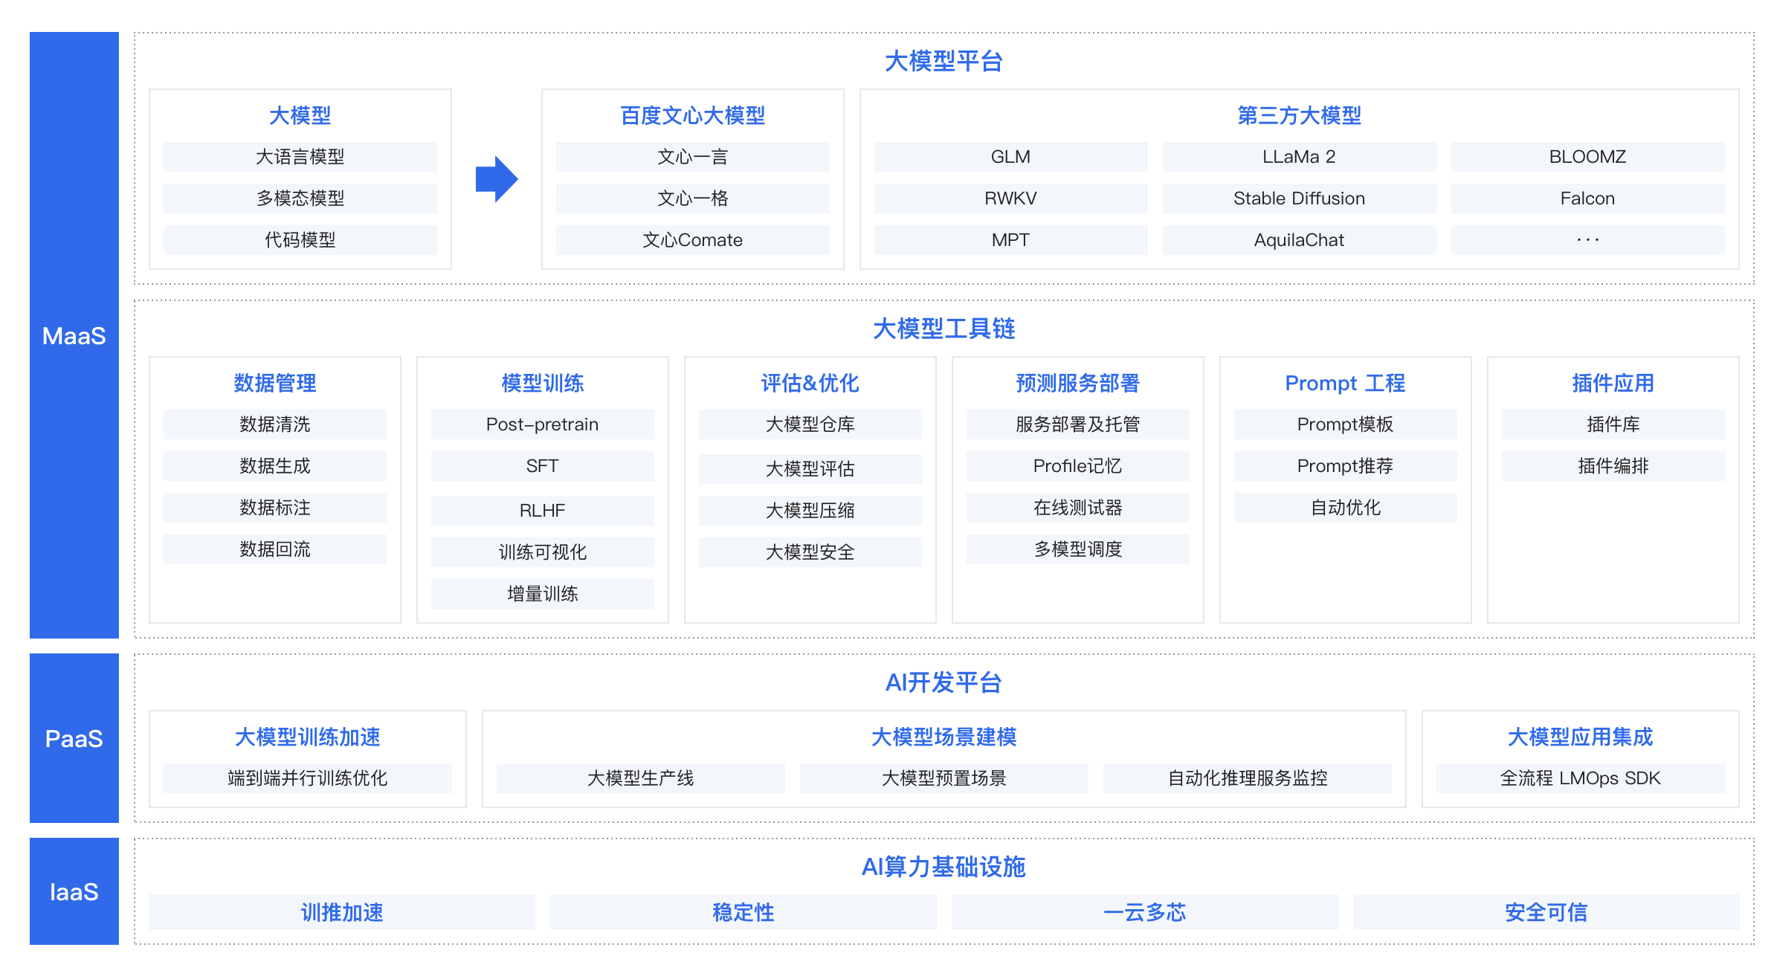Click the Prompt 工程 column heading
The height and width of the screenshot is (953, 1774).
[1346, 383]
